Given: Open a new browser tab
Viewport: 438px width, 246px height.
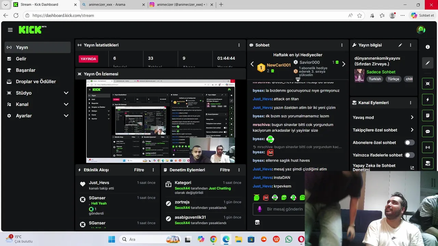Looking at the screenshot, I should pyautogui.click(x=221, y=4).
